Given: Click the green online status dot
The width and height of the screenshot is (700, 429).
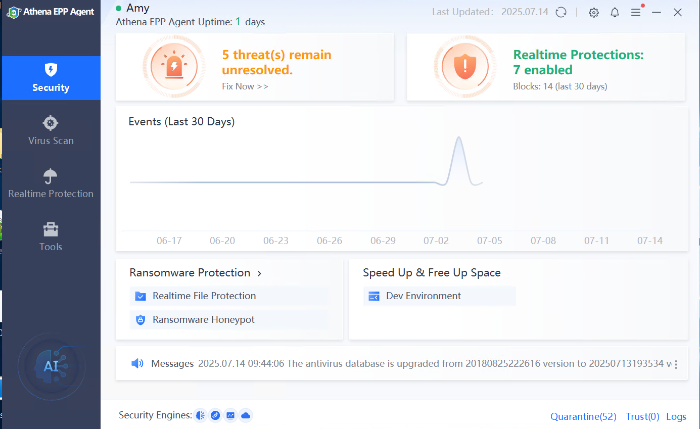Looking at the screenshot, I should click(x=119, y=8).
